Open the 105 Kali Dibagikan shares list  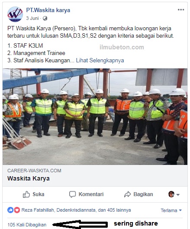click(27, 225)
